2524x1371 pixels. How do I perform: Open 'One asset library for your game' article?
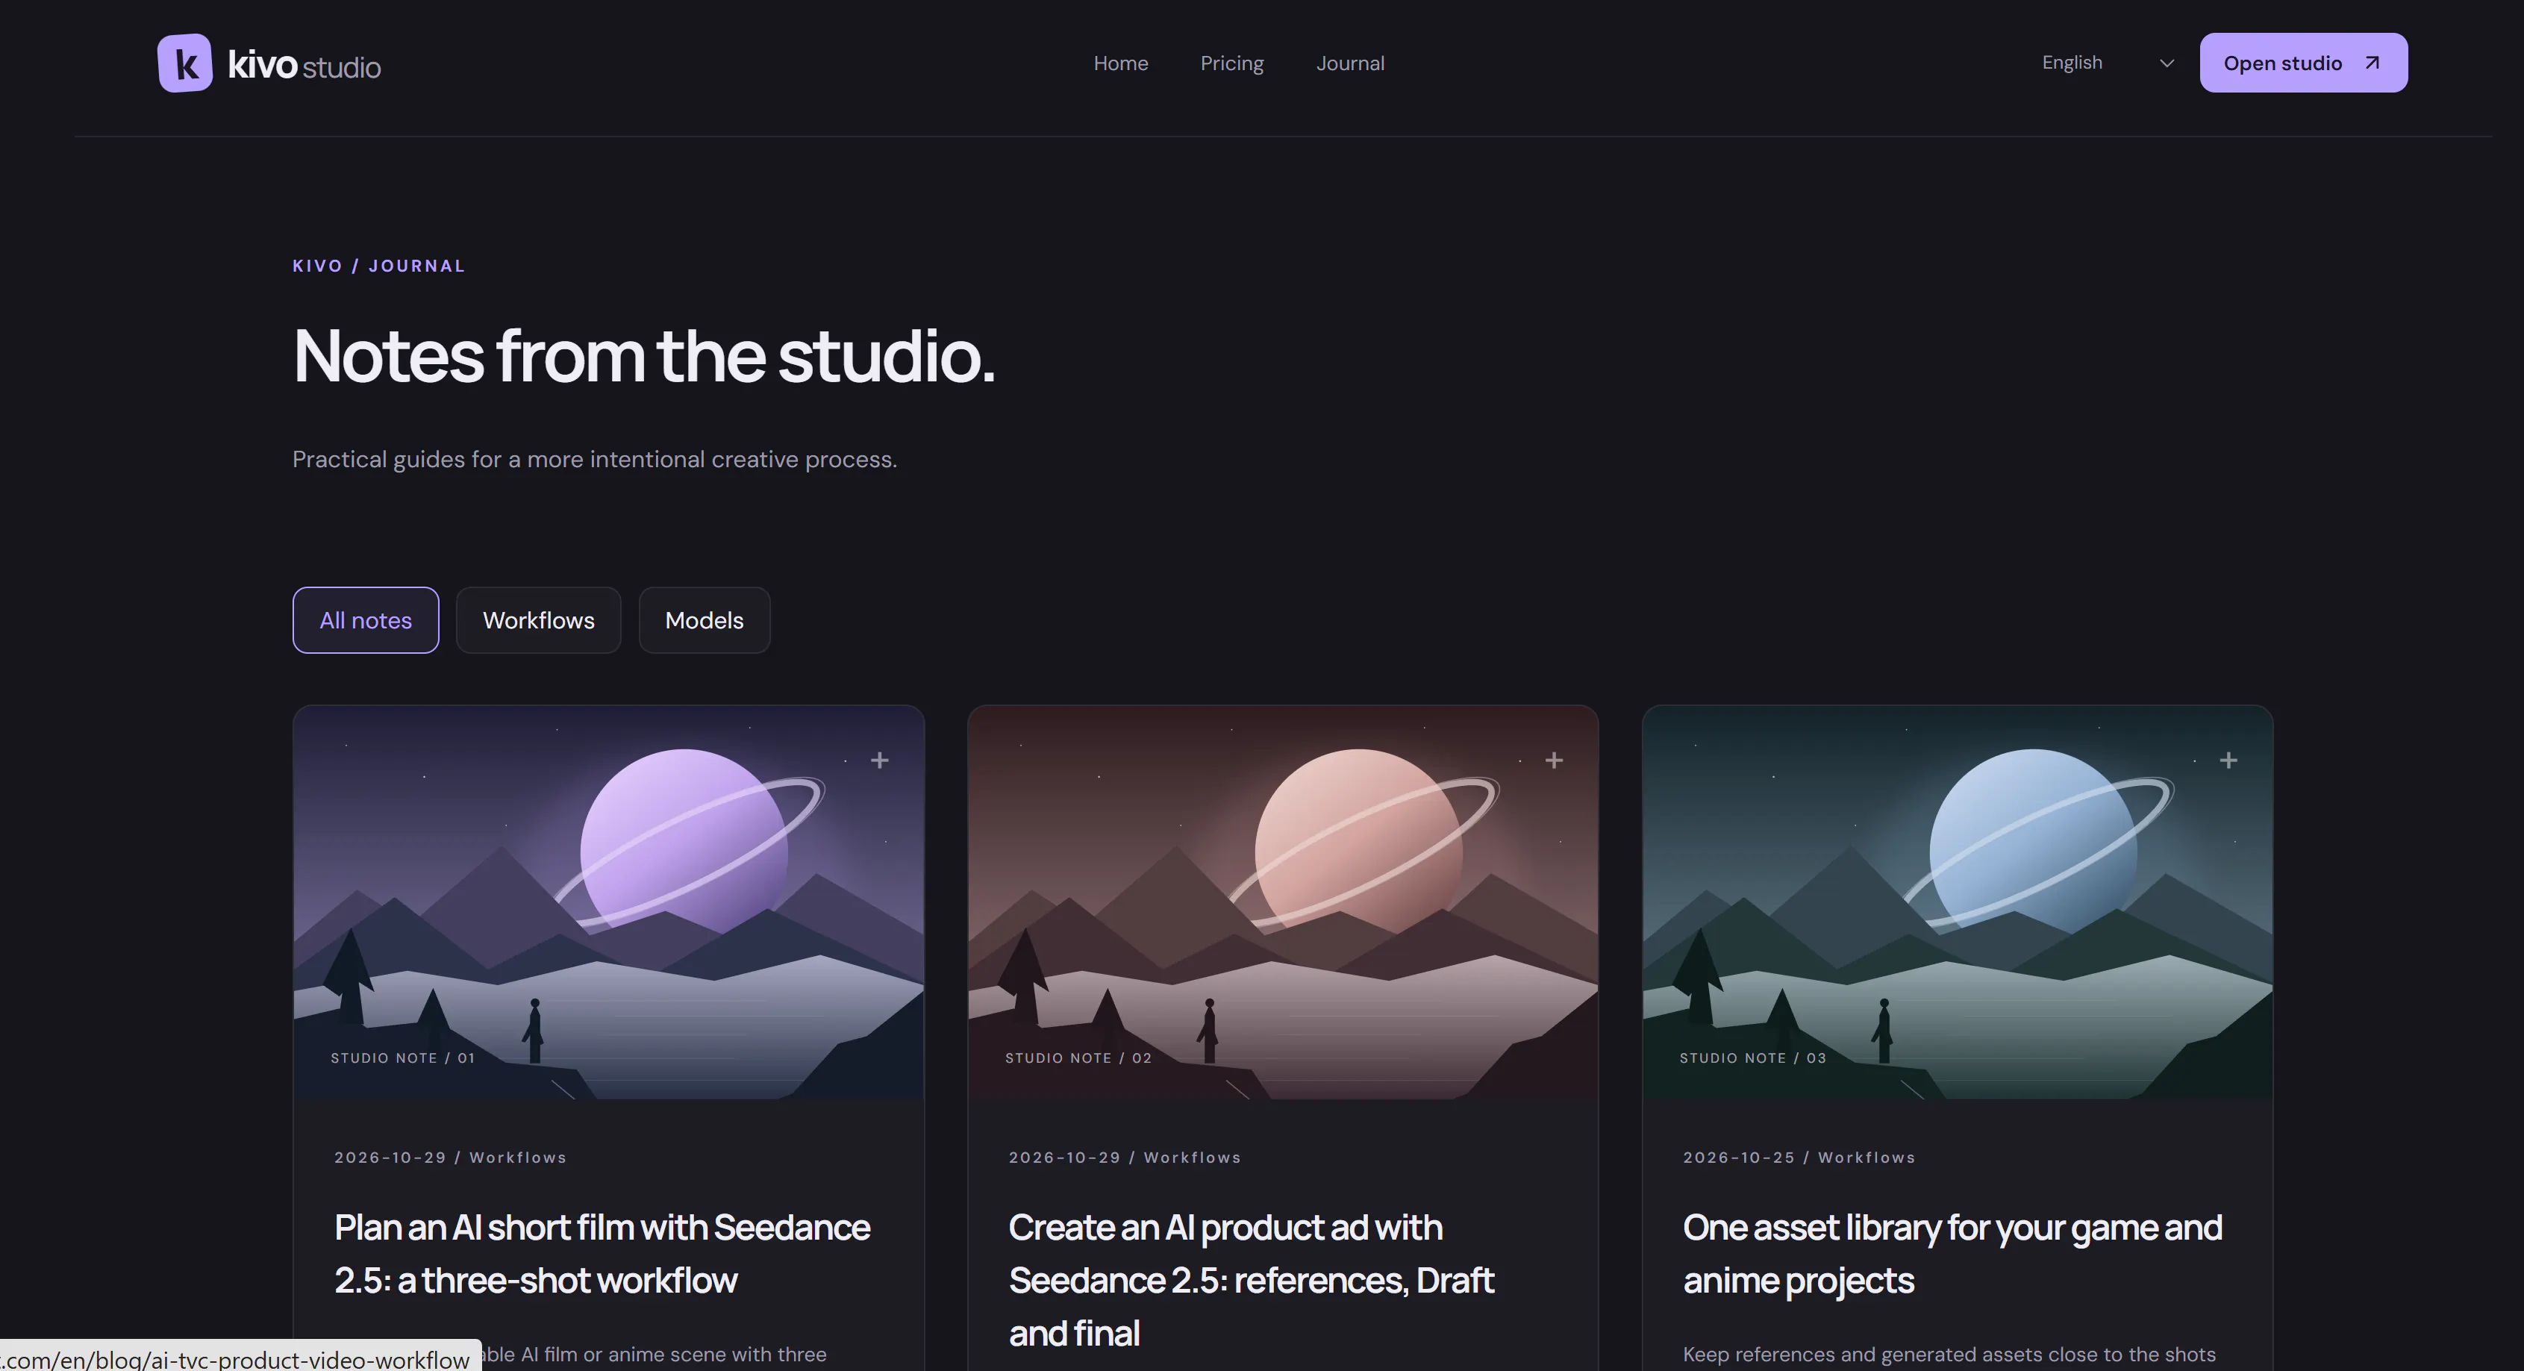(x=1952, y=1253)
